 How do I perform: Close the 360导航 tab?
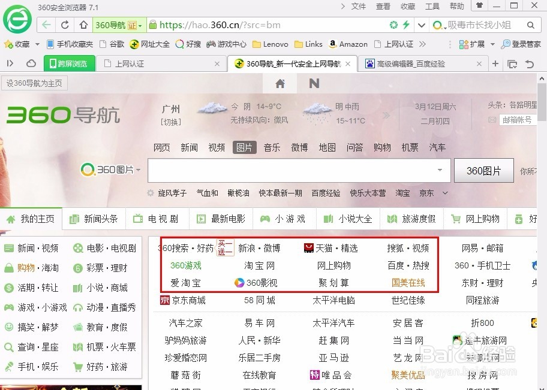point(348,64)
